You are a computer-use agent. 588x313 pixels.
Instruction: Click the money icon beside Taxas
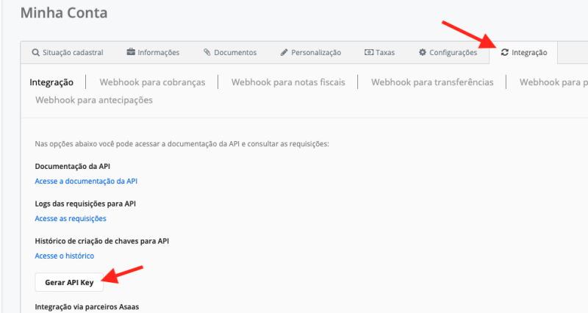(368, 53)
